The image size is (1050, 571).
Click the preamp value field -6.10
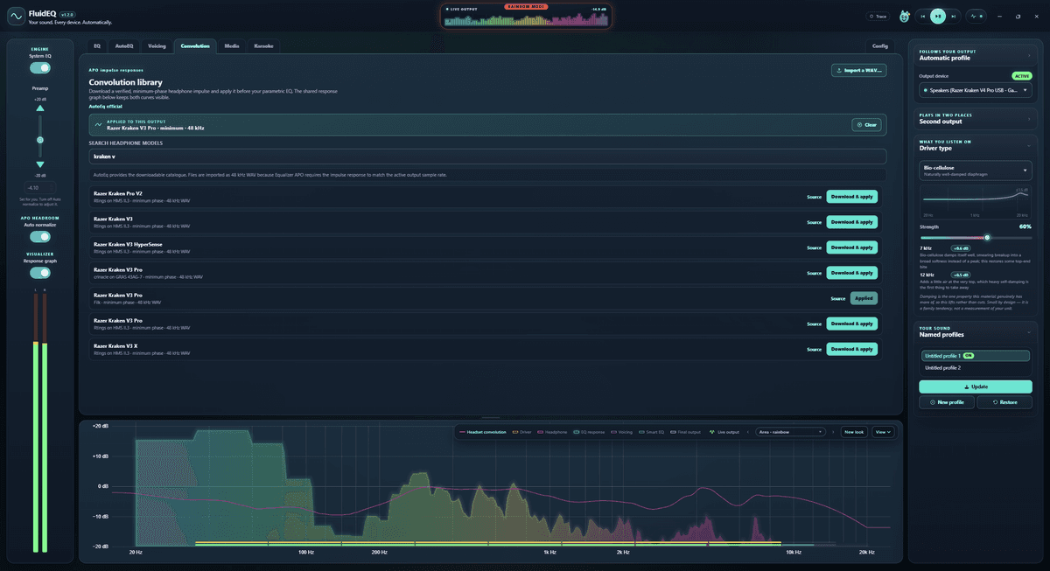pyautogui.click(x=39, y=187)
